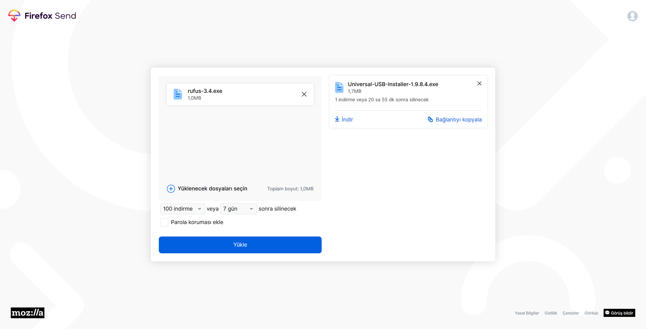Viewport: 646px width, 329px height.
Task: Click the sonra silinecek text
Action: (277, 209)
